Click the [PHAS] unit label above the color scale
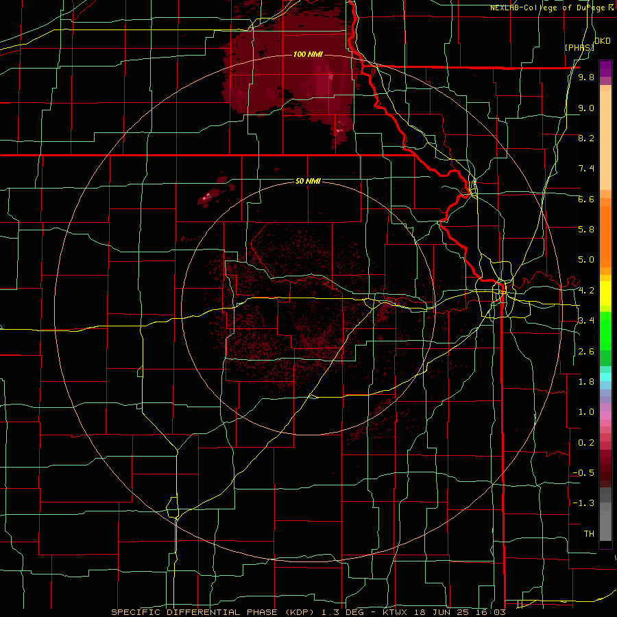Image resolution: width=617 pixels, height=617 pixels. point(579,47)
